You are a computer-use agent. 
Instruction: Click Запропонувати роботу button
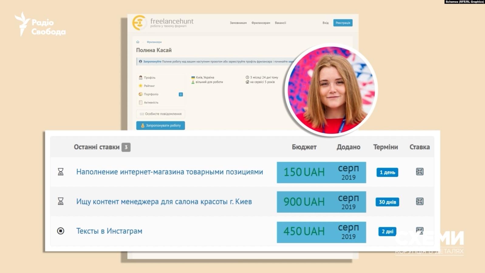click(160, 126)
